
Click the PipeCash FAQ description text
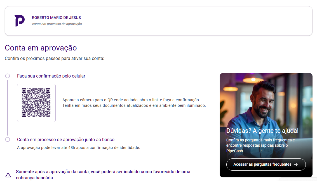point(260,145)
